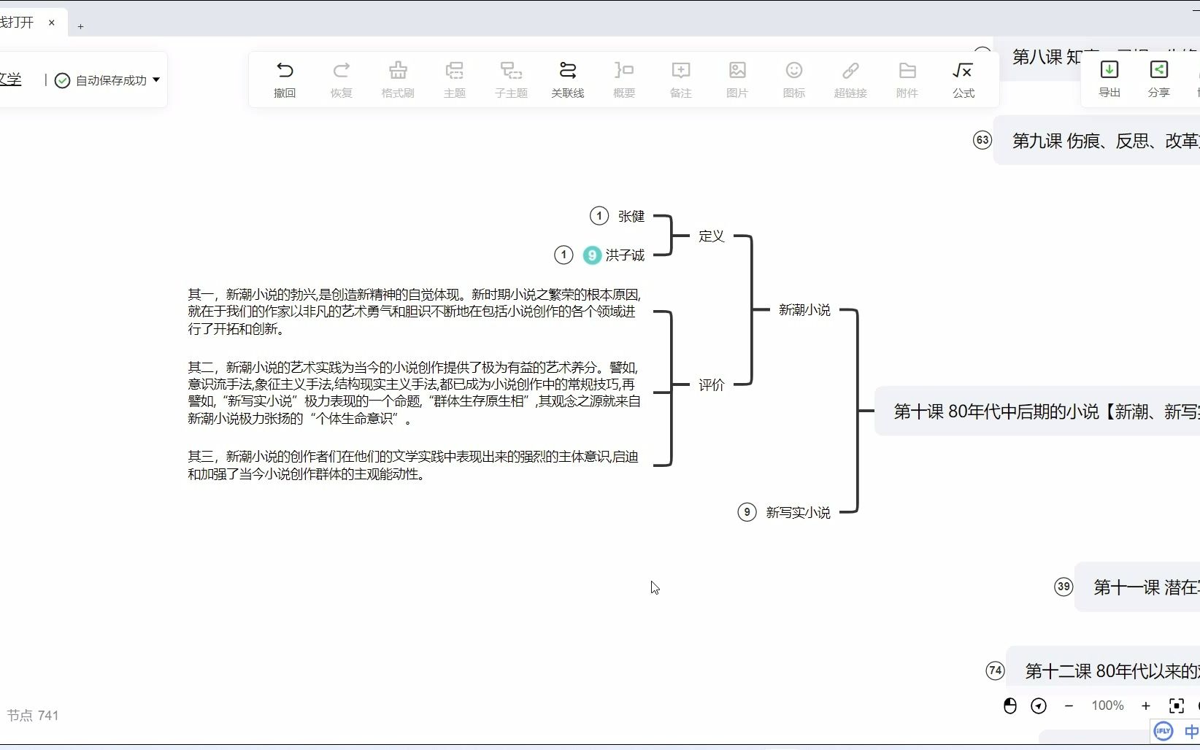The width and height of the screenshot is (1200, 750).
Task: Select the 其三 paragraph about 主体意识
Action: coord(413,465)
